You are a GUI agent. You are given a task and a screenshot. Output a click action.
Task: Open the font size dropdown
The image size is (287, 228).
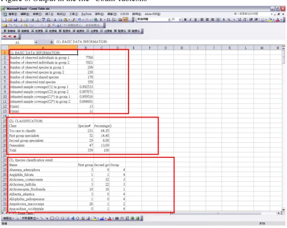coord(180,19)
